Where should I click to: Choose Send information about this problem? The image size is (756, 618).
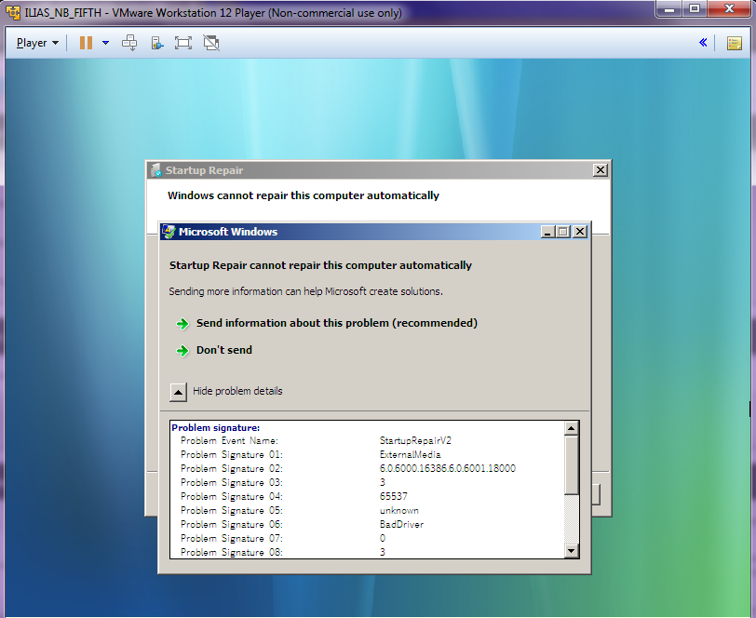[336, 323]
